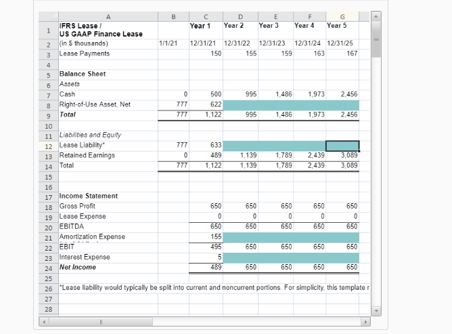Select row 28 header

49,309
